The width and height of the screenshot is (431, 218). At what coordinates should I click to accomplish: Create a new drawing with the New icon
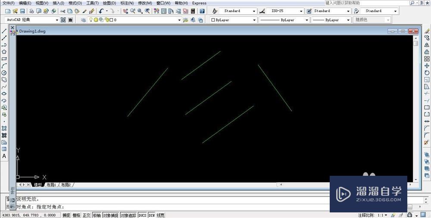pos(8,11)
